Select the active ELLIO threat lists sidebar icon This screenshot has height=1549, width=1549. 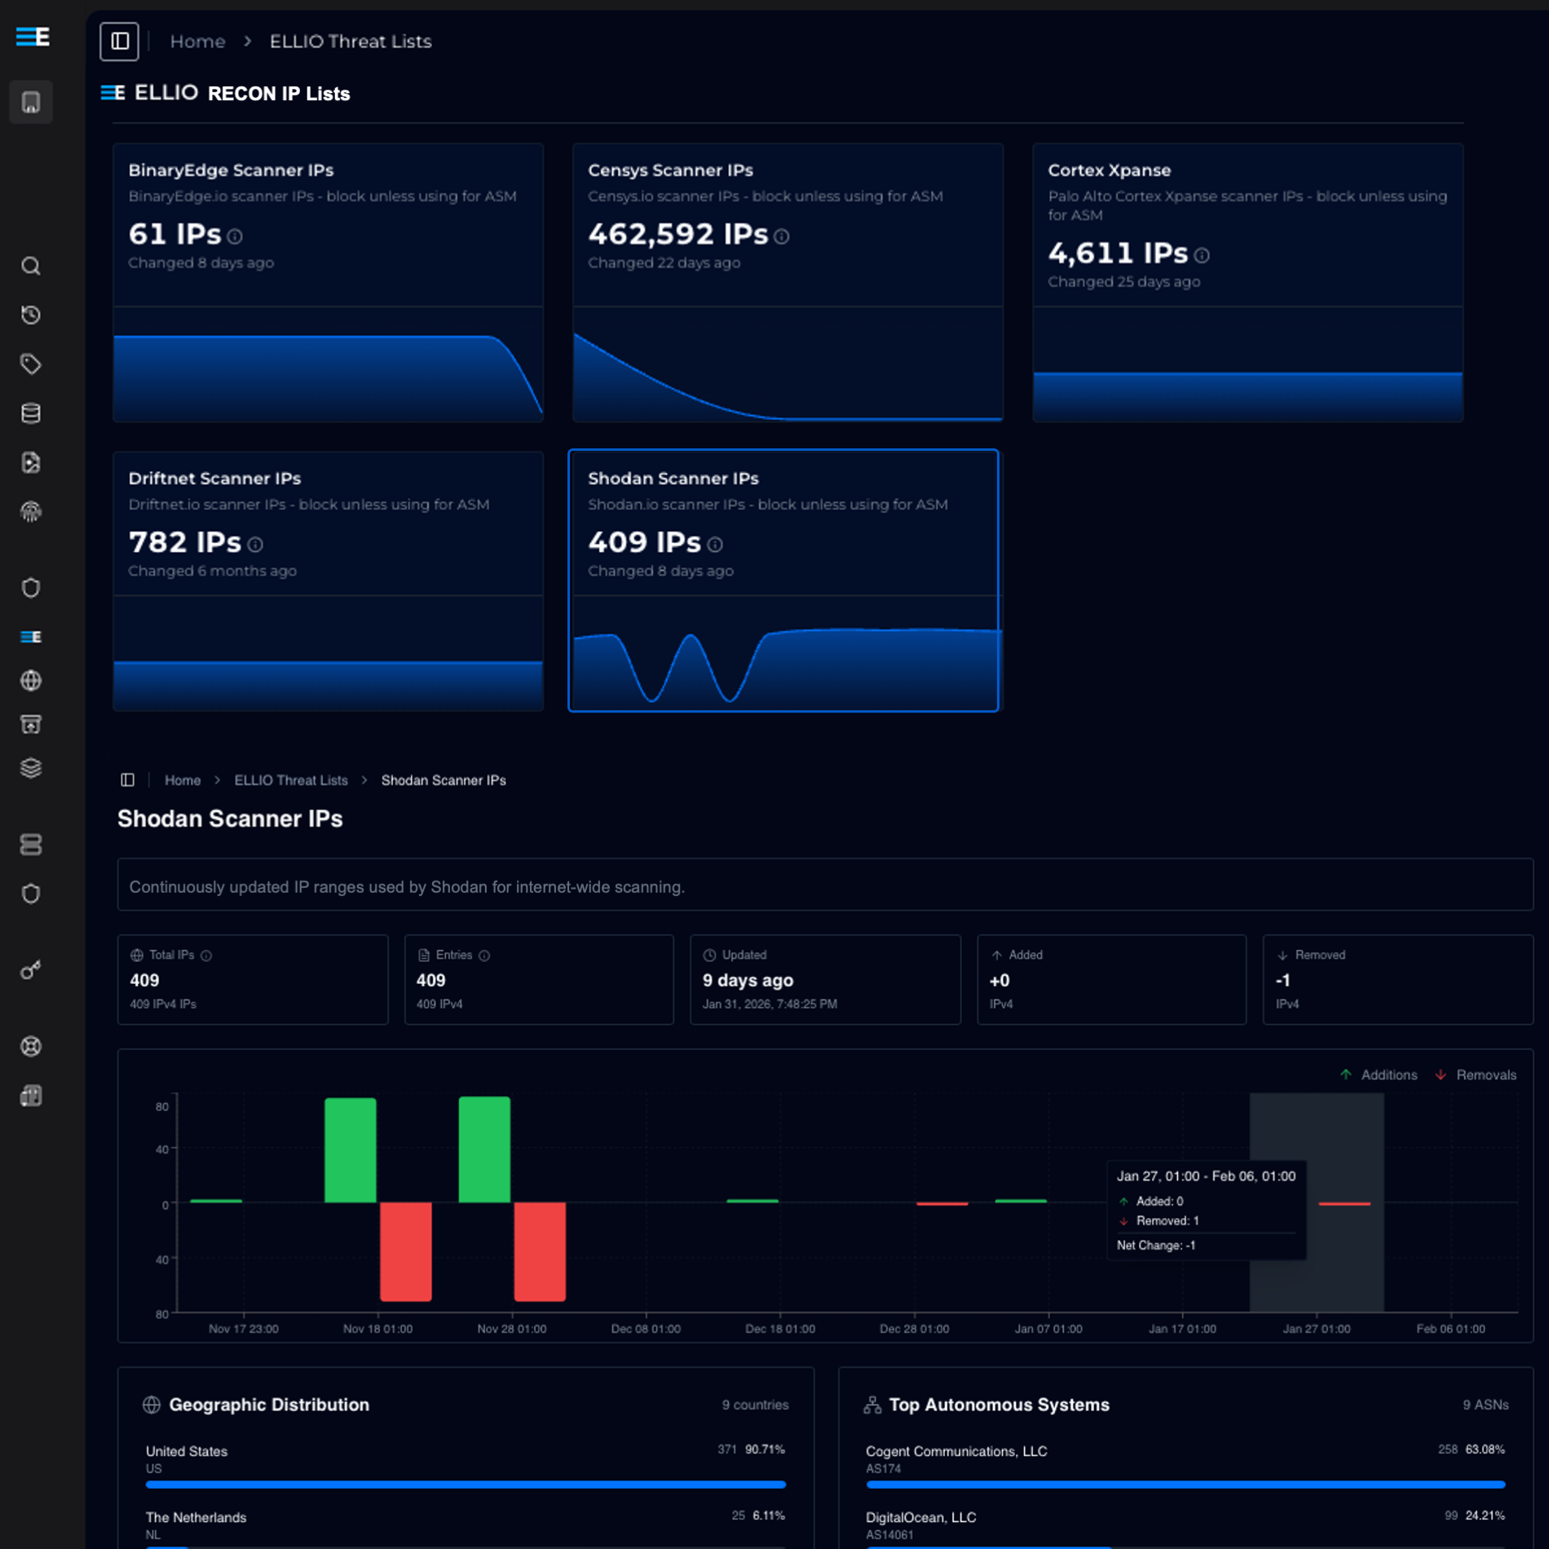pyautogui.click(x=31, y=637)
